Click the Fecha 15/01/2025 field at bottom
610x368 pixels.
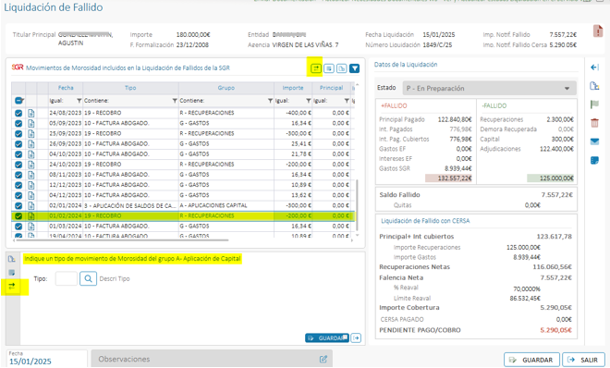(47, 359)
